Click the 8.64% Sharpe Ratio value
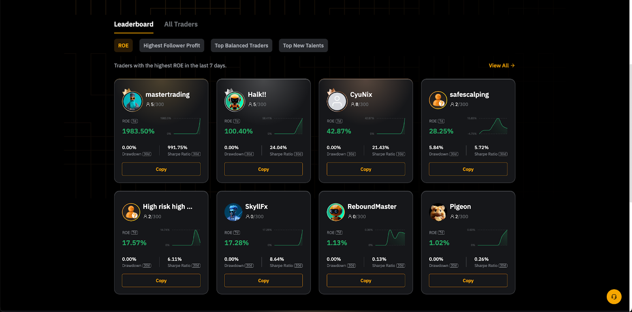 (x=277, y=259)
